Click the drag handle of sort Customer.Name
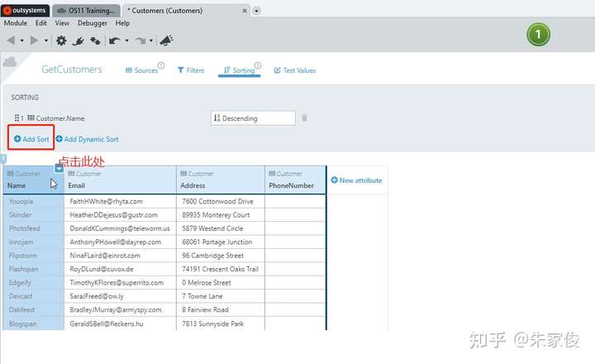 [17, 118]
